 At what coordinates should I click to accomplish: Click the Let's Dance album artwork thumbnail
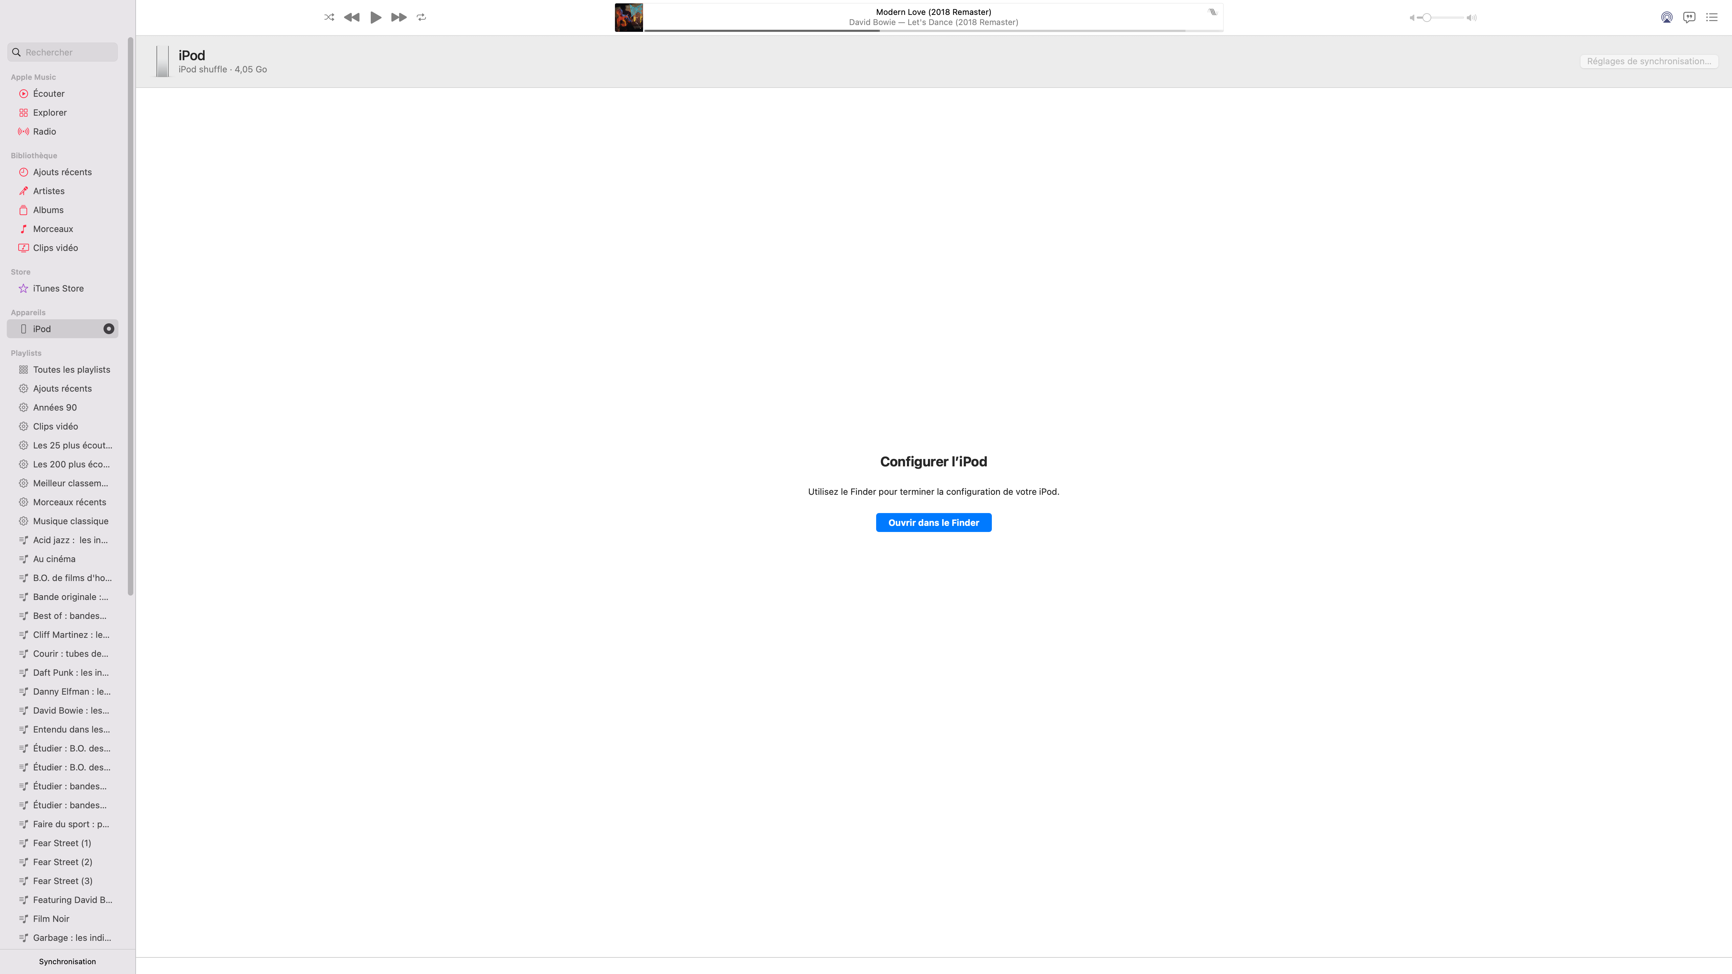(629, 18)
